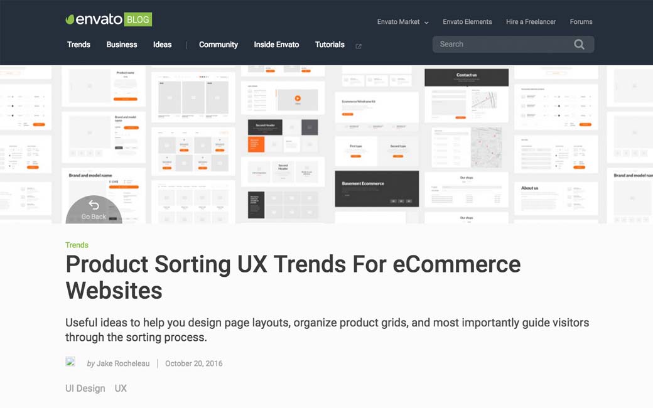Image resolution: width=653 pixels, height=408 pixels.
Task: Open the Business navigation item
Action: pyautogui.click(x=121, y=45)
